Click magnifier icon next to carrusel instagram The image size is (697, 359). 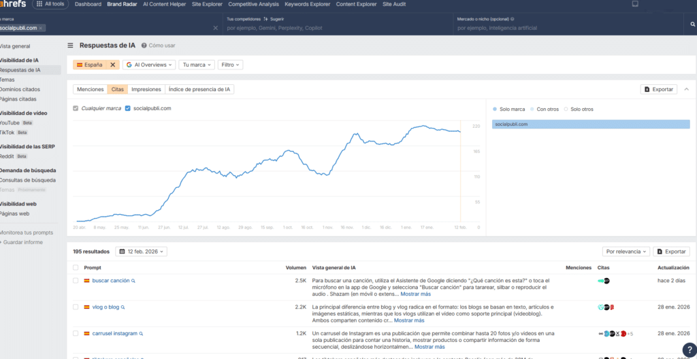(x=141, y=333)
